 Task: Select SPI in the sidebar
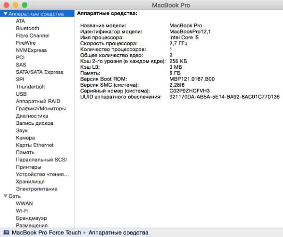[20, 79]
